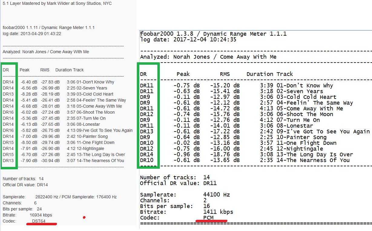Click the red dot beside DST64 codec
The width and height of the screenshot is (372, 231).
click(x=84, y=217)
